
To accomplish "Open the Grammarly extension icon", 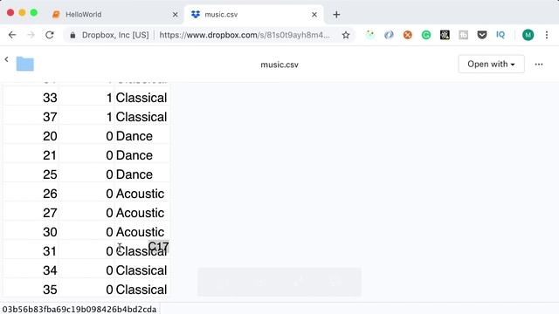I will (426, 35).
